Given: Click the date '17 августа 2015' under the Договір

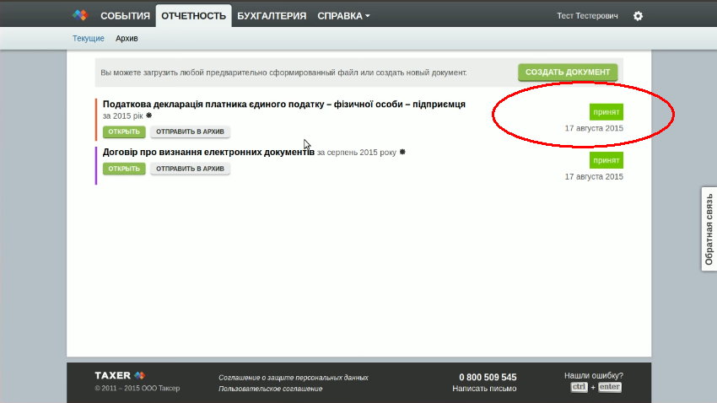Looking at the screenshot, I should point(594,176).
